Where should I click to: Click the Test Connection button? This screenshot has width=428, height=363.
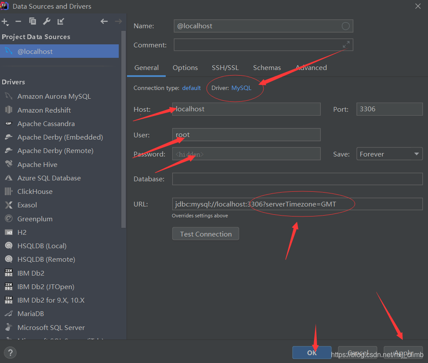[x=206, y=234]
